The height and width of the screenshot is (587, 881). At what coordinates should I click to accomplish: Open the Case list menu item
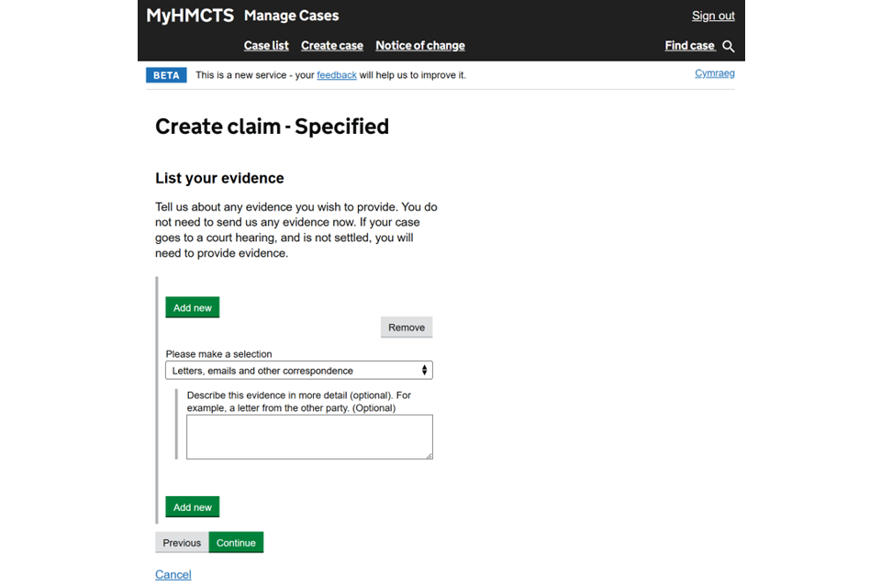pos(266,46)
